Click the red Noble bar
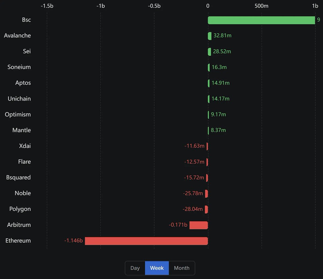This screenshot has width=323, height=279. pyautogui.click(x=206, y=194)
